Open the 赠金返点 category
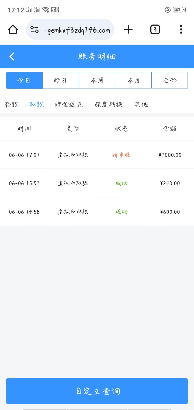The width and height of the screenshot is (194, 410). click(69, 104)
